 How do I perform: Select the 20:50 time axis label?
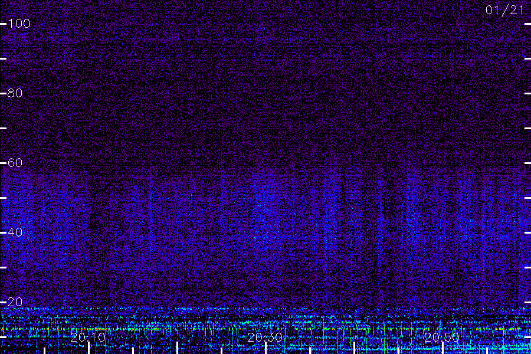(442, 337)
